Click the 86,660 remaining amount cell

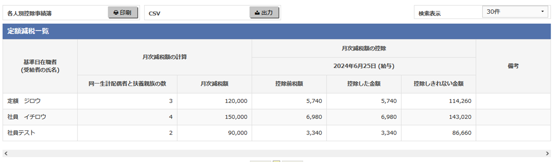coord(439,133)
